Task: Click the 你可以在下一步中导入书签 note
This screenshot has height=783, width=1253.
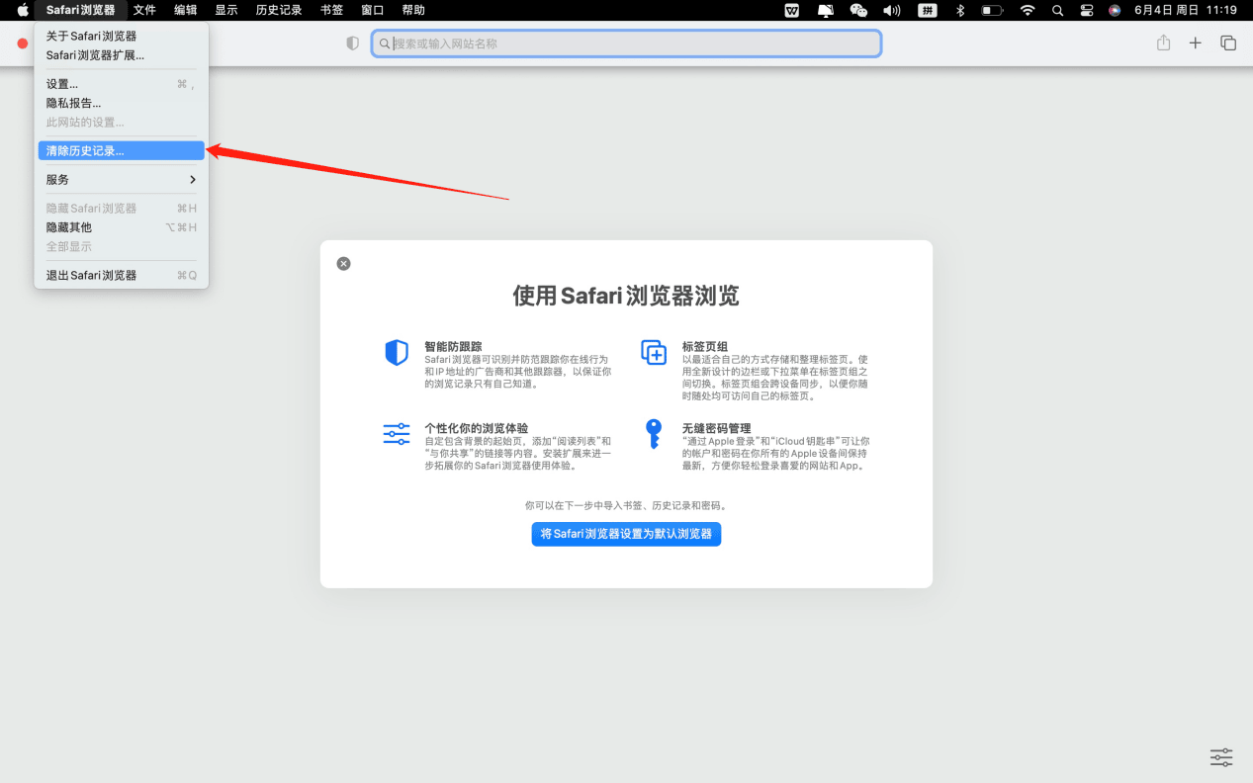Action: point(626,505)
